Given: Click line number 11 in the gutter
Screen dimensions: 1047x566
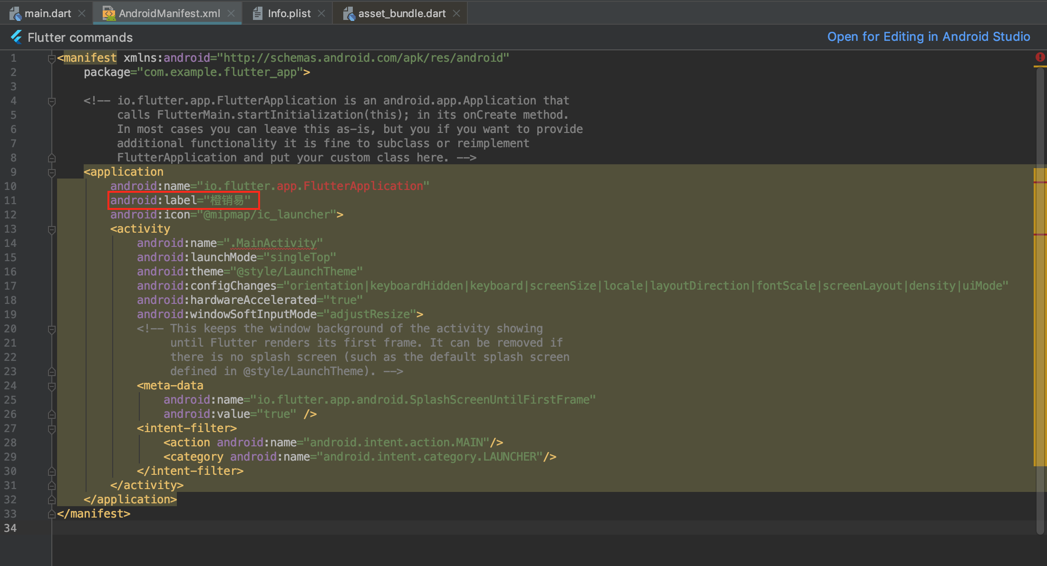Looking at the screenshot, I should 10,200.
